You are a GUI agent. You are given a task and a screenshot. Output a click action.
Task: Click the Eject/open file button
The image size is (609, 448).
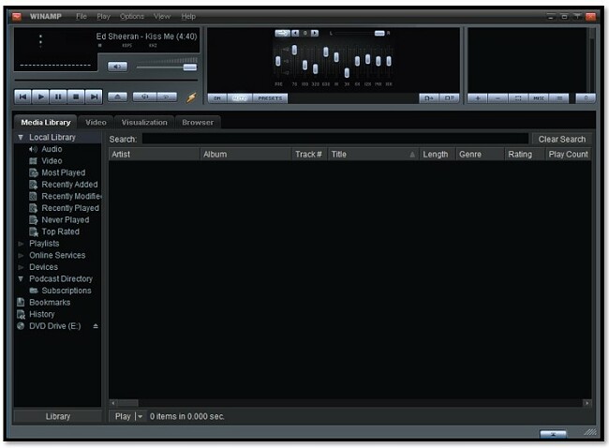[117, 97]
